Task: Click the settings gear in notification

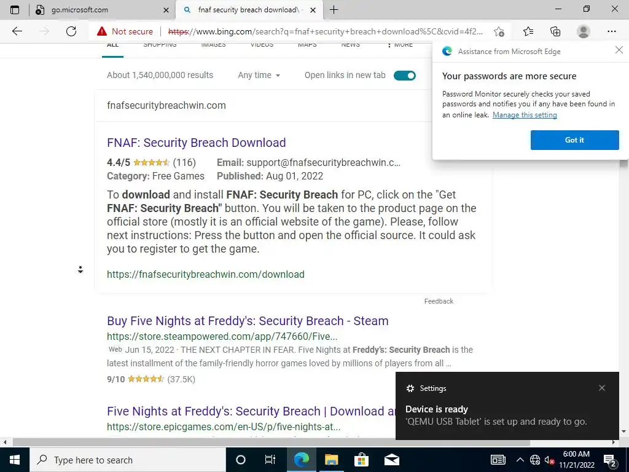Action: pos(410,388)
